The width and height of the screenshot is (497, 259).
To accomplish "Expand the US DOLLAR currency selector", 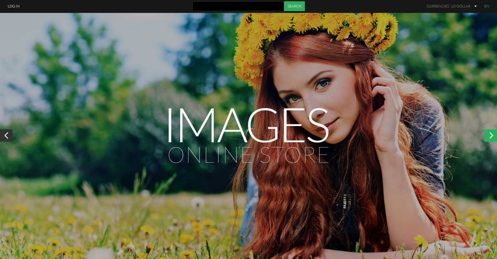I will tap(461, 6).
